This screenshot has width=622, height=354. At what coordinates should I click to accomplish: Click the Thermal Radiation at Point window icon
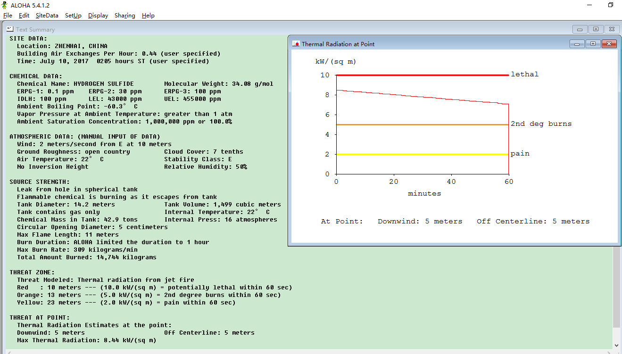pos(296,44)
